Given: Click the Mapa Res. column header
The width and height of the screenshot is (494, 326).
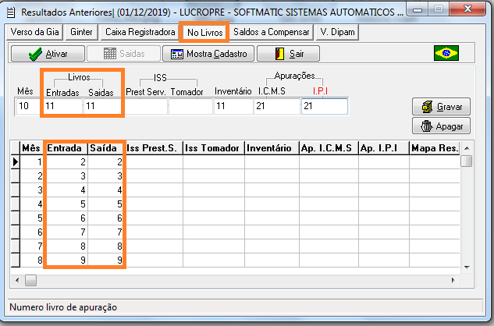Looking at the screenshot, I should 435,148.
